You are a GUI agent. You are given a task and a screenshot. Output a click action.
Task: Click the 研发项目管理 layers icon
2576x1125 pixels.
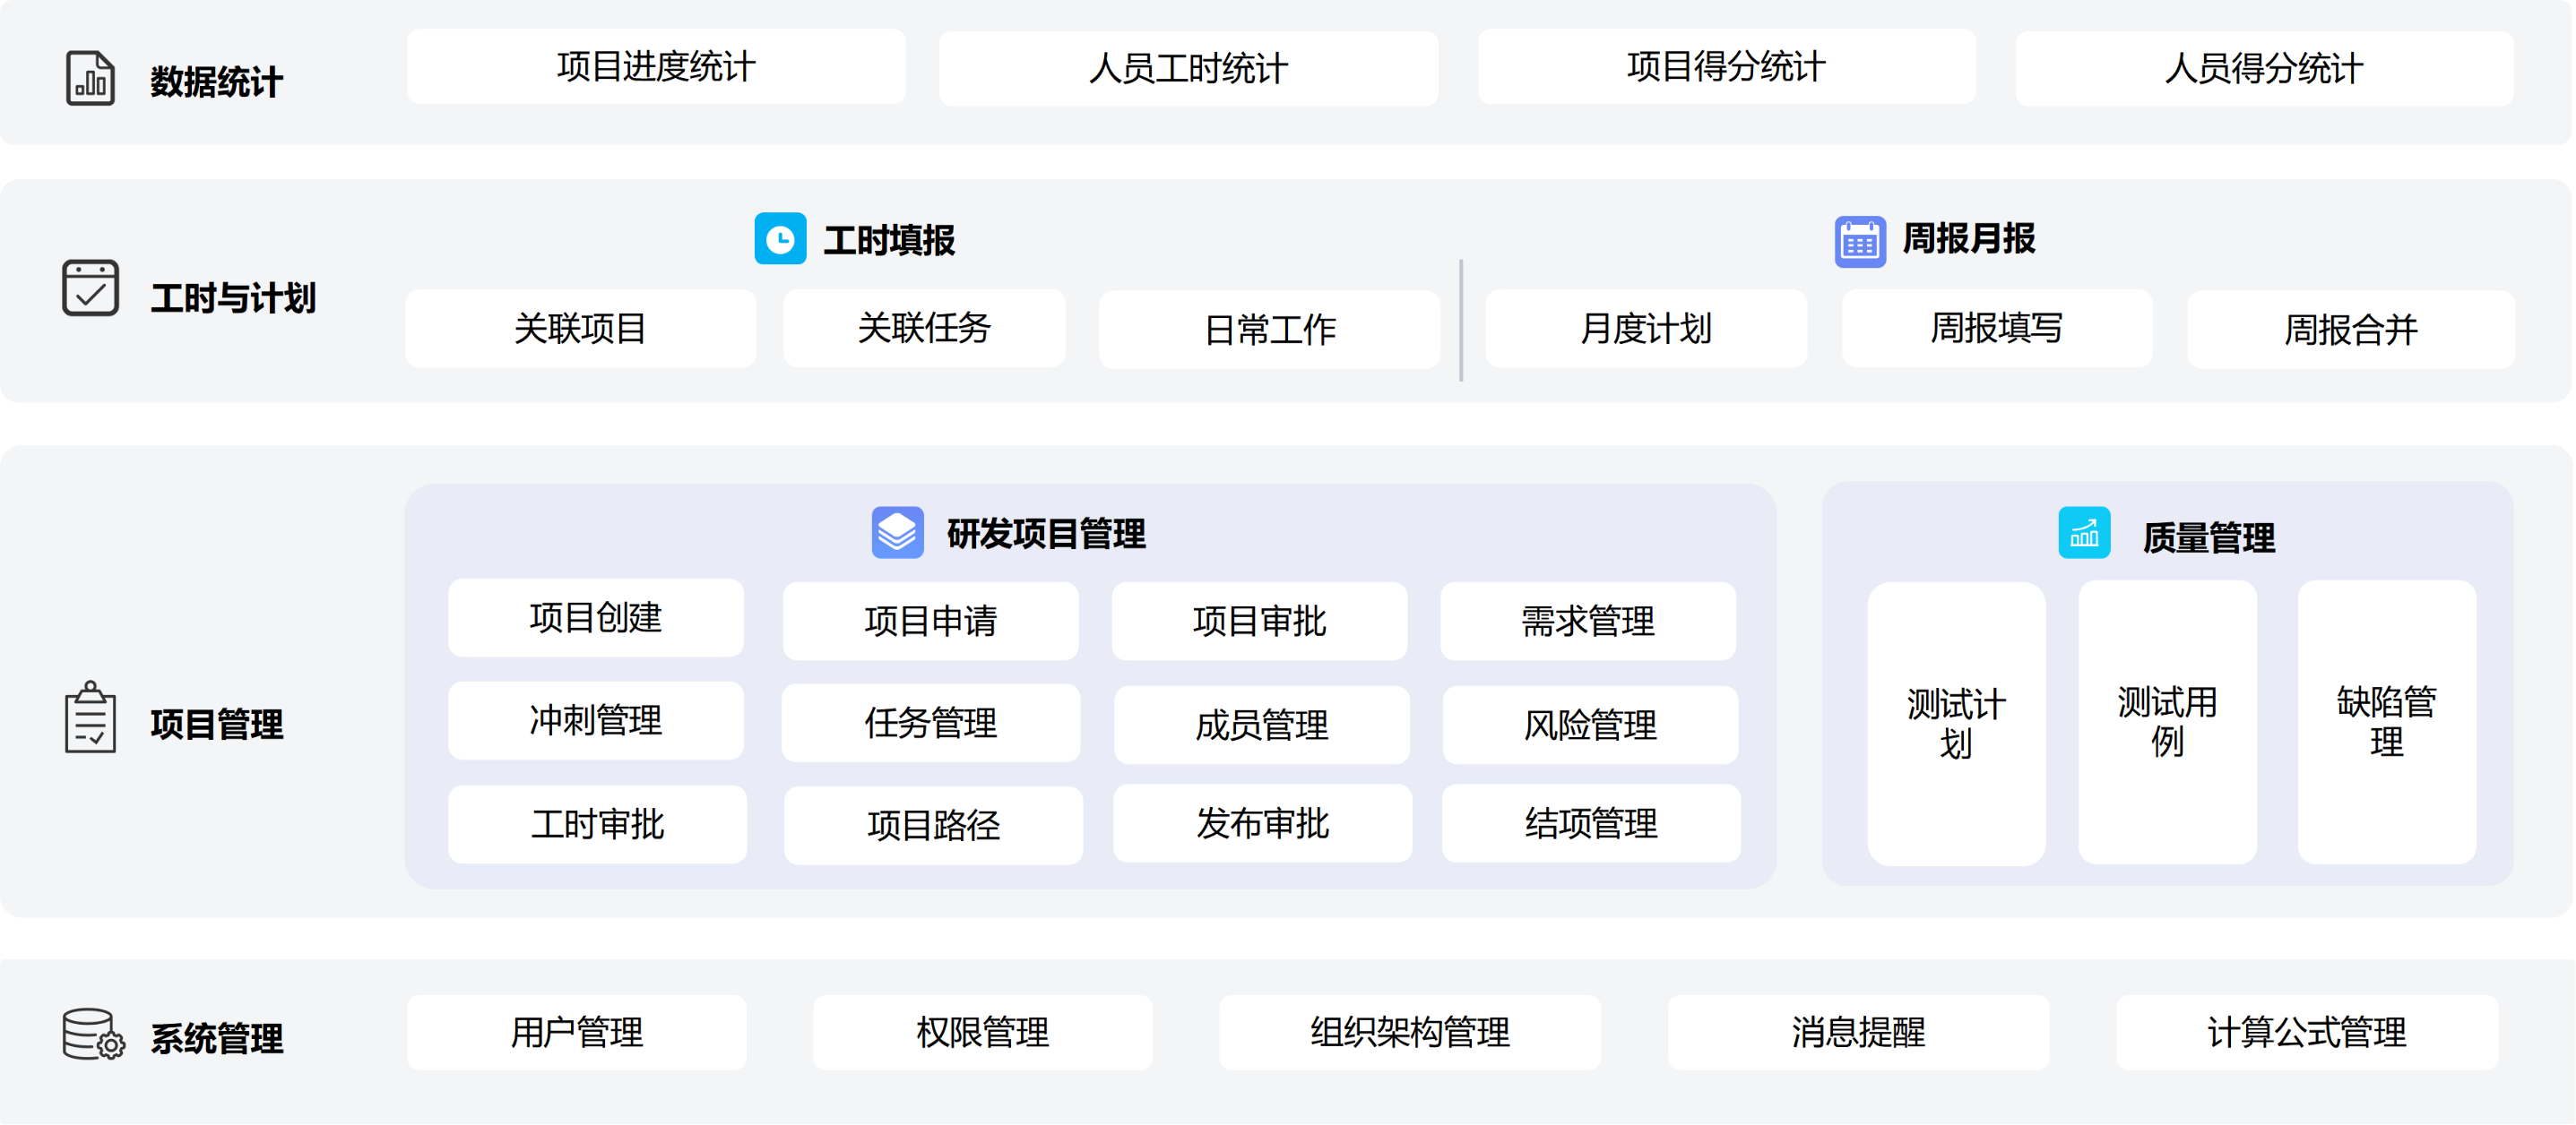897,531
